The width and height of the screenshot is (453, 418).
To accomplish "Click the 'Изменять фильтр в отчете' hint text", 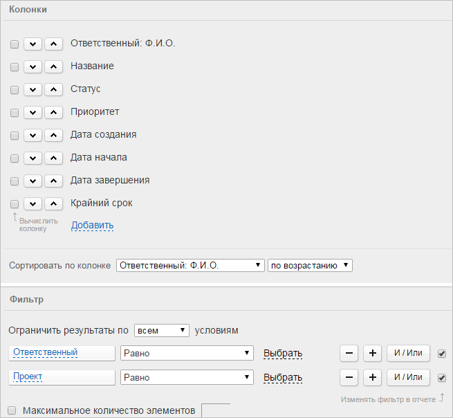I will (388, 399).
